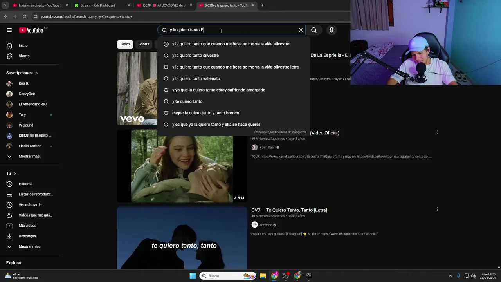Choose suggestion 'y es que yo la quiero tanto y ella se hace querer'
The width and height of the screenshot is (501, 282).
pos(234,125)
